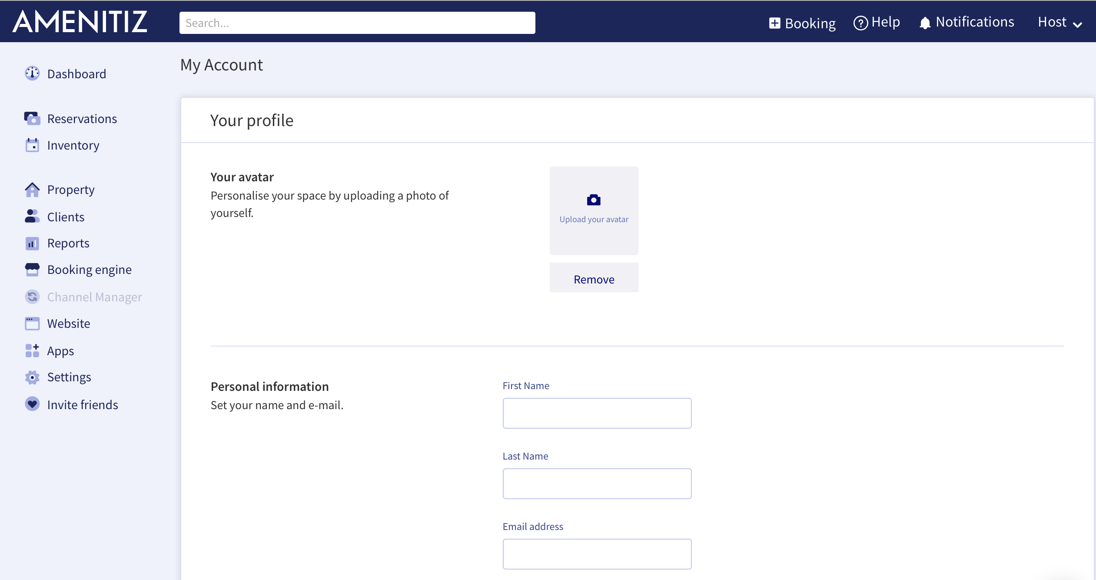
Task: Click the Invite friends heart icon
Action: tap(32, 404)
